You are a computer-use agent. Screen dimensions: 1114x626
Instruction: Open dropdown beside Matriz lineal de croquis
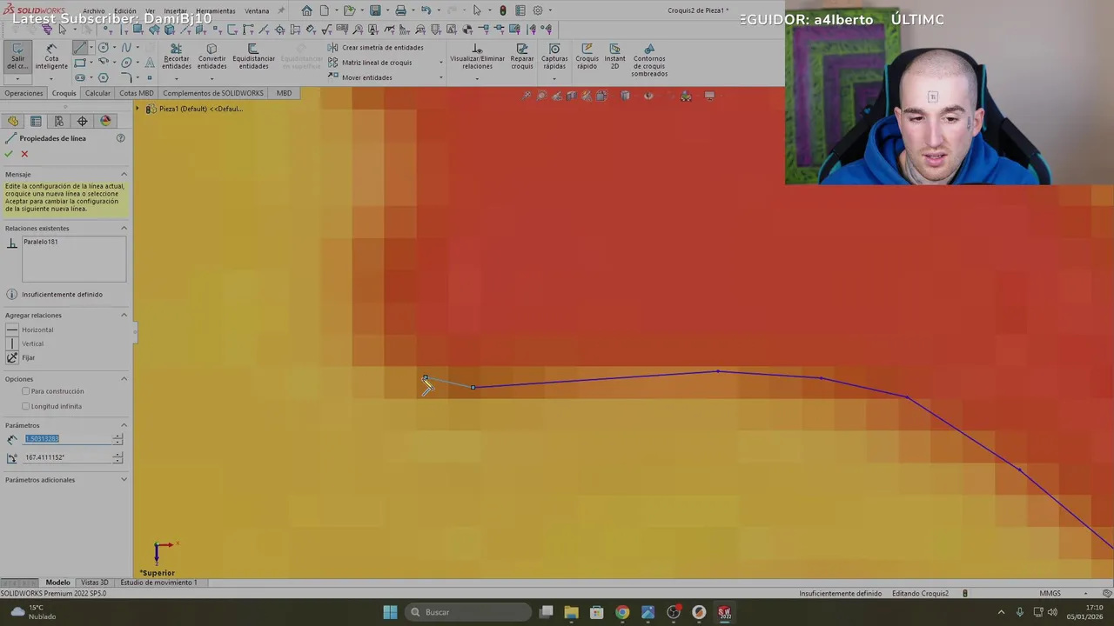(x=441, y=63)
